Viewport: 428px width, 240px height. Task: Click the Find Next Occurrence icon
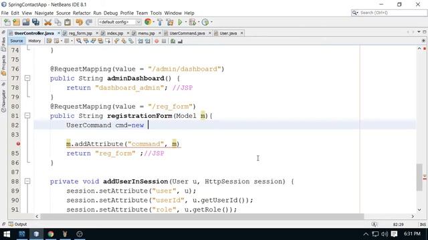click(x=94, y=41)
